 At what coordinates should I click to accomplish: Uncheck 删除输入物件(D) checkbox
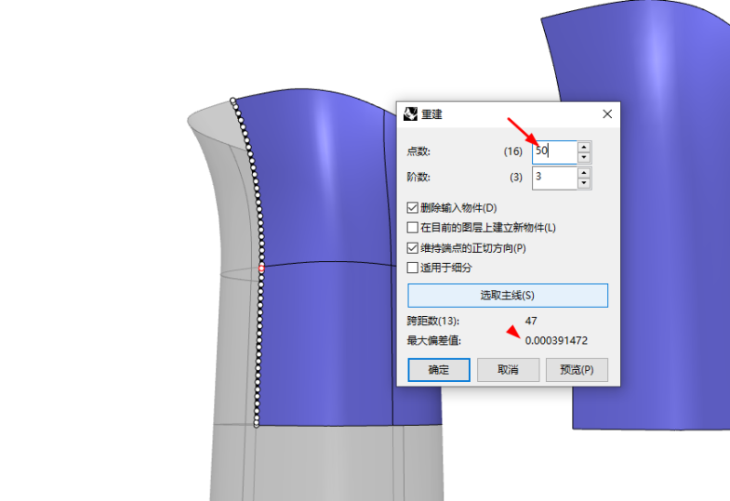[412, 207]
